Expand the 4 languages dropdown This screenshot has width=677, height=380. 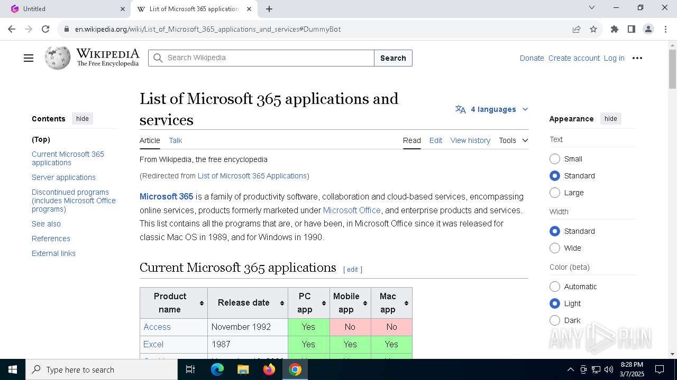(492, 109)
